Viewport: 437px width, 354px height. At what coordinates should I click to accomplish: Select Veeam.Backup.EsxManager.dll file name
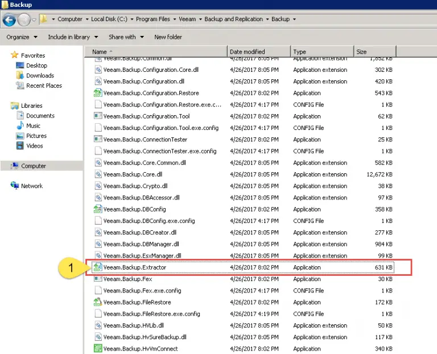point(142,255)
